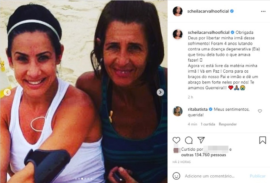270x183 pixels.
Task: Select the carousel pagination dots
Action: tap(84, 179)
